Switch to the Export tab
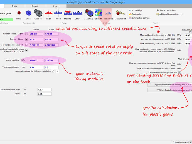Image resolution: width=192 pixels, height=144 pixels. pos(56,6)
